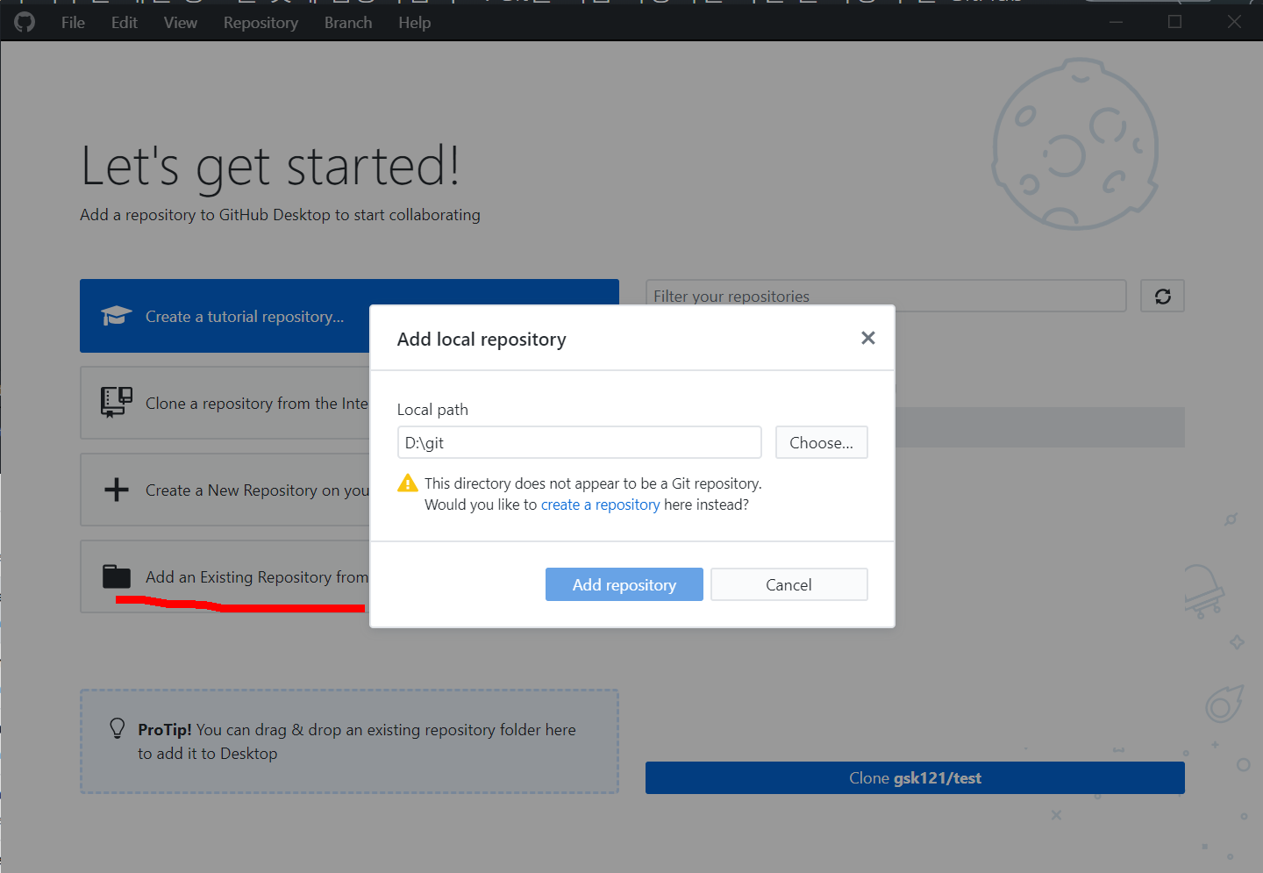Viewport: 1263px width, 873px height.
Task: Click the Choose... button
Action: coord(821,442)
